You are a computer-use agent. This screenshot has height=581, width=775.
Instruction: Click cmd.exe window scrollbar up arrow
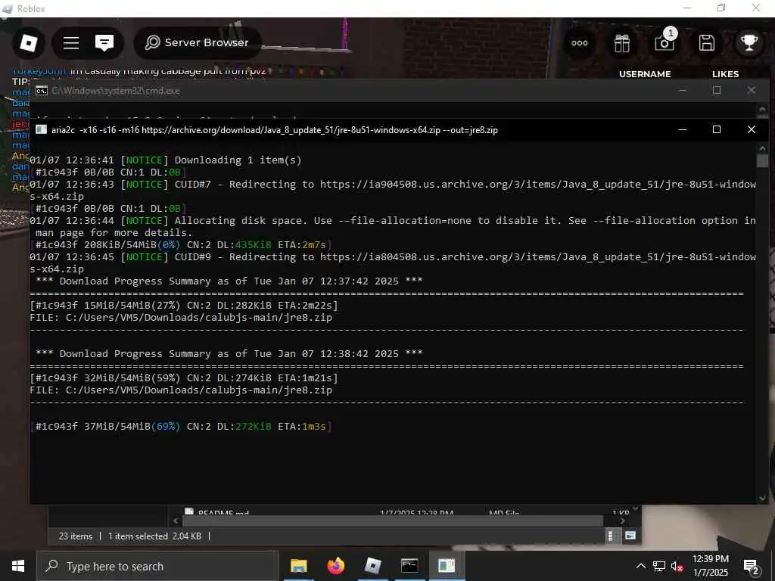761,109
